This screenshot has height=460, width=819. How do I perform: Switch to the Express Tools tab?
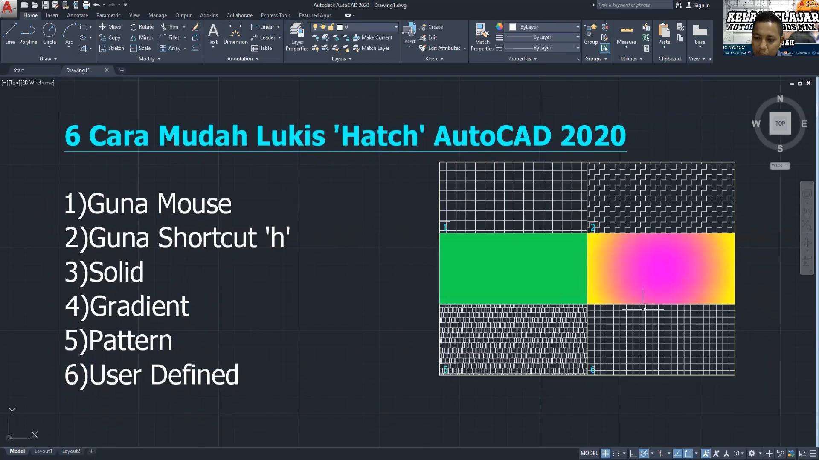tap(276, 15)
